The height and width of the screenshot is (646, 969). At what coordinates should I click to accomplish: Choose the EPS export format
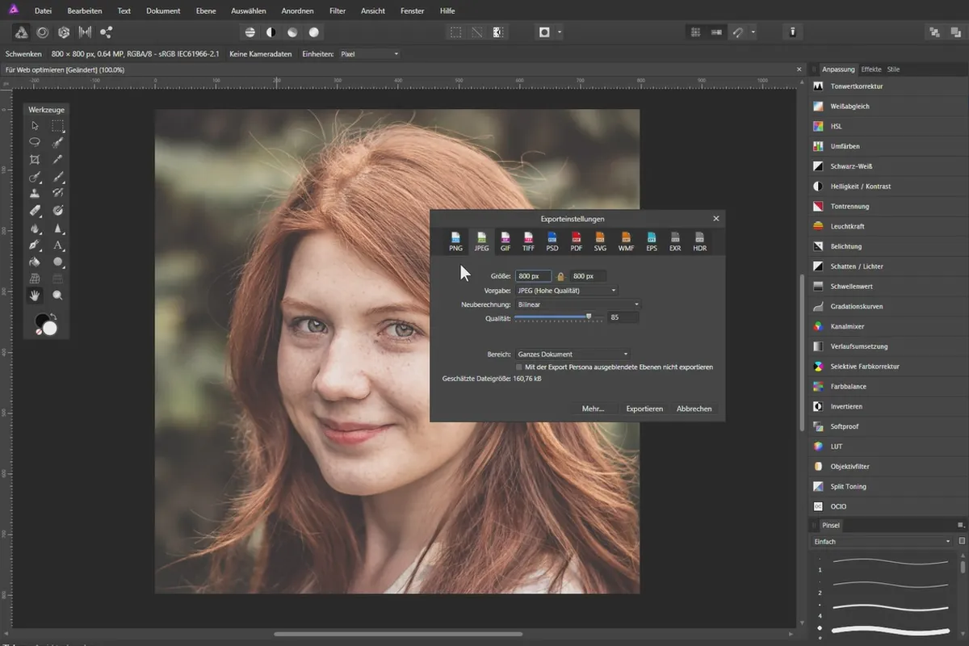[651, 241]
